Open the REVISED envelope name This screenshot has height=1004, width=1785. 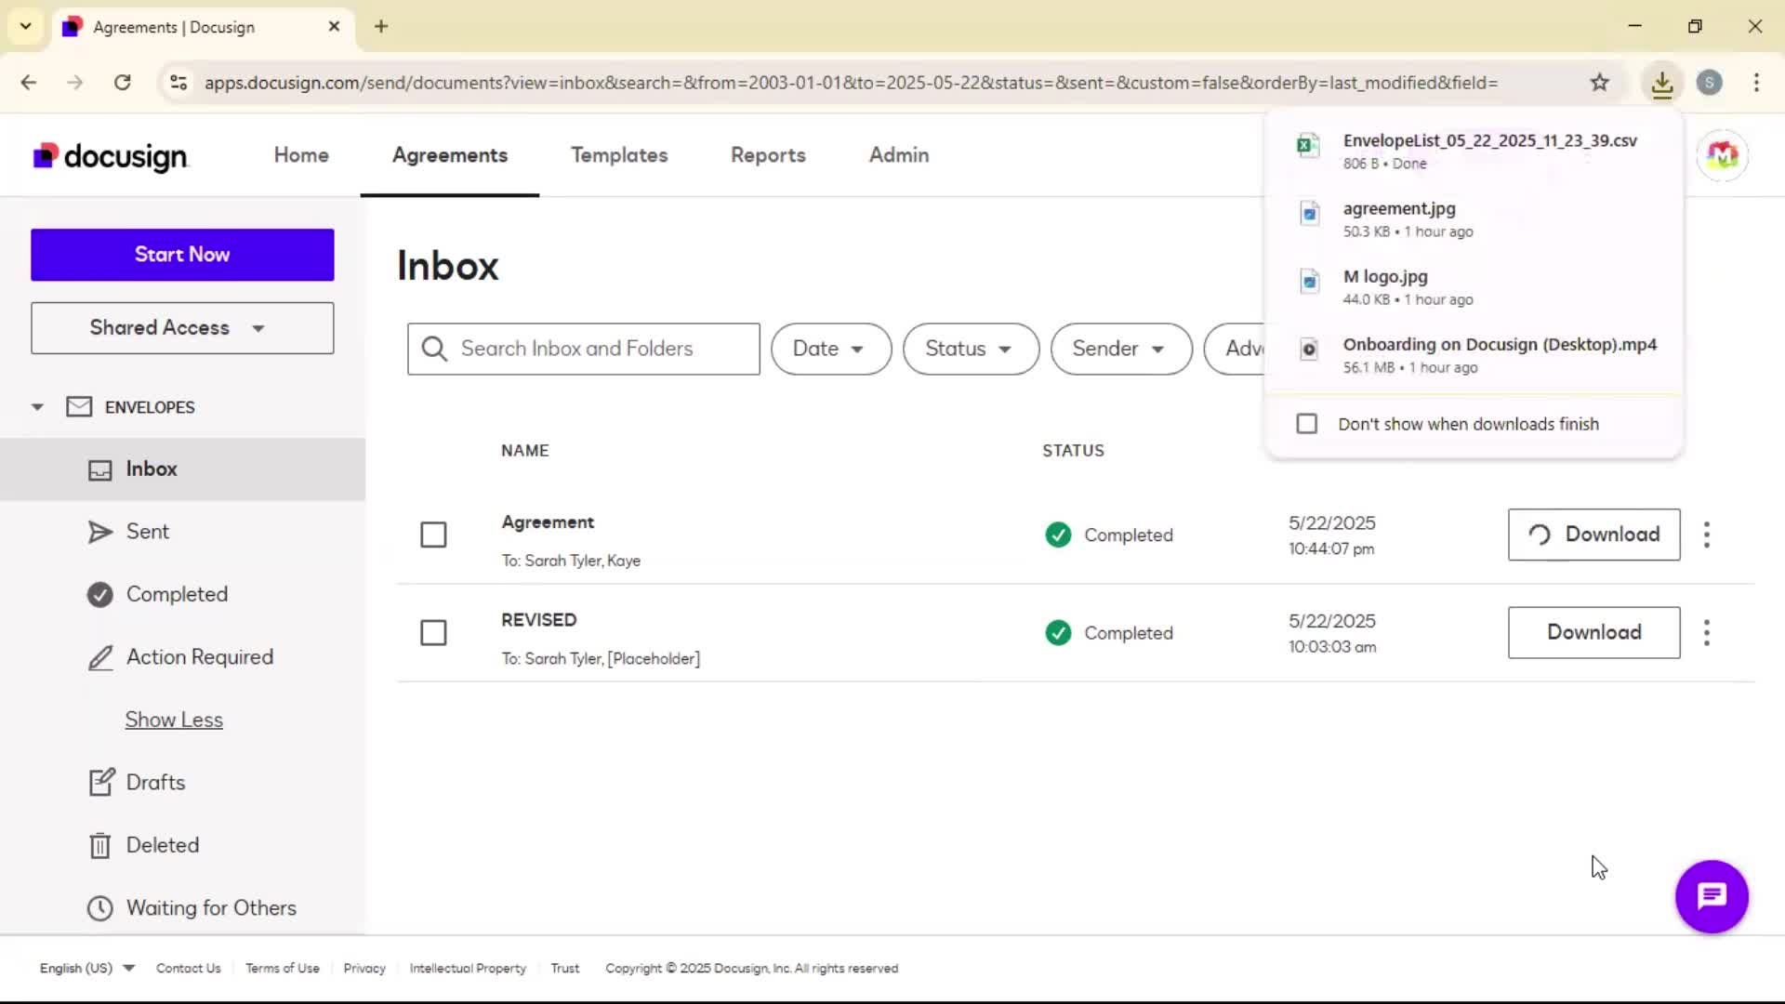[539, 620]
